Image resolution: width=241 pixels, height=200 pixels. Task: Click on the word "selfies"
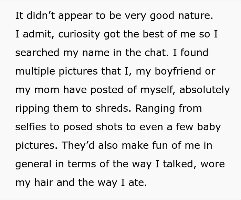[x=30, y=127]
